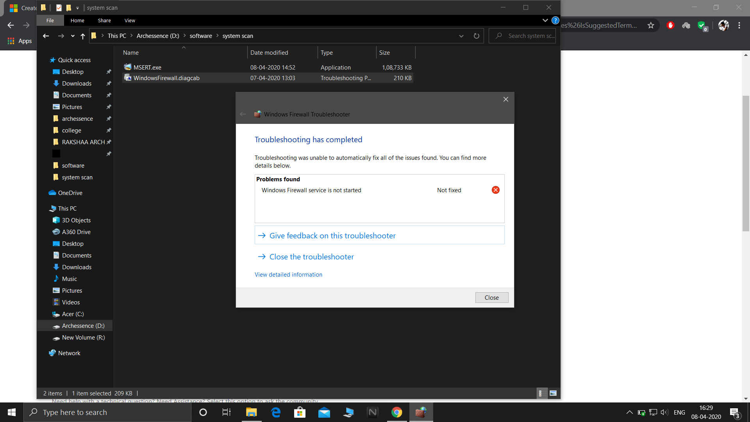Click the Search system scan field
This screenshot has height=422, width=750.
coord(523,36)
